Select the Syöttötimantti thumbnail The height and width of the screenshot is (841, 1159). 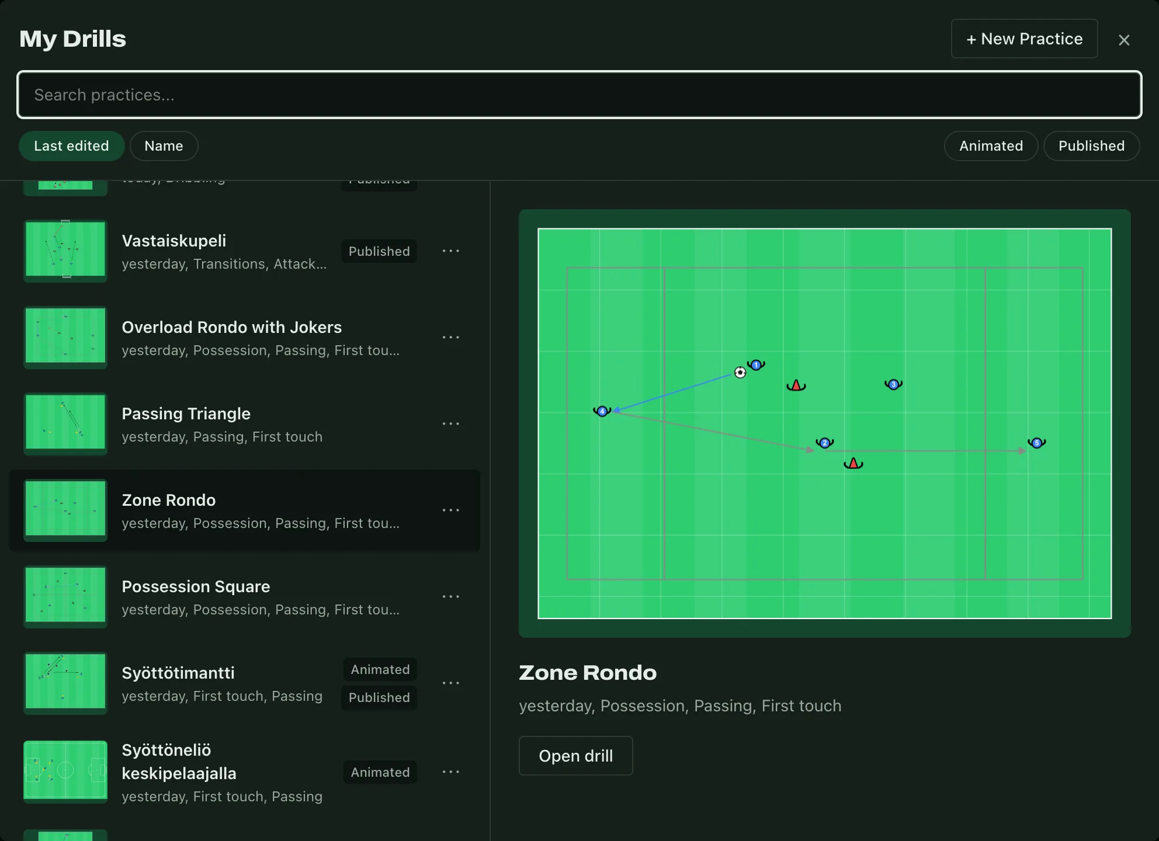pyautogui.click(x=65, y=683)
